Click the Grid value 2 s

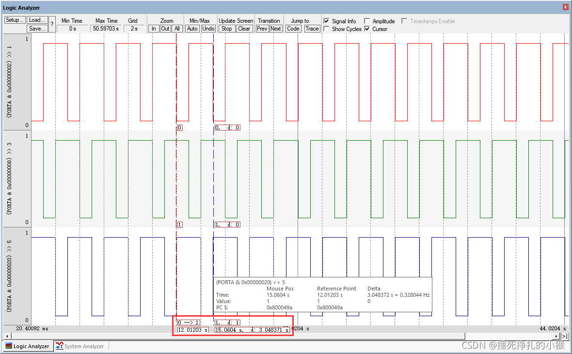[x=134, y=29]
